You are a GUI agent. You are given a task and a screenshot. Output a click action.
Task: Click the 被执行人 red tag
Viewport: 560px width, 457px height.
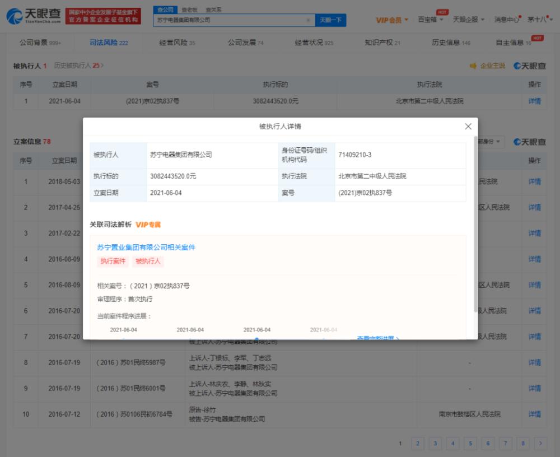click(x=148, y=261)
